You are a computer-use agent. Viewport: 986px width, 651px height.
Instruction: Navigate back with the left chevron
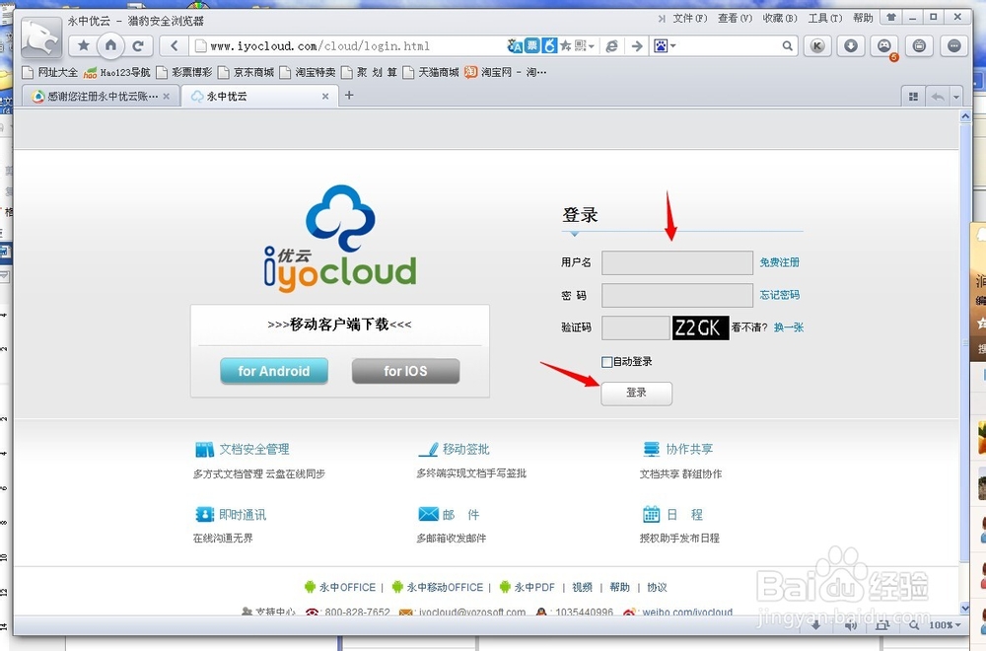coord(175,45)
